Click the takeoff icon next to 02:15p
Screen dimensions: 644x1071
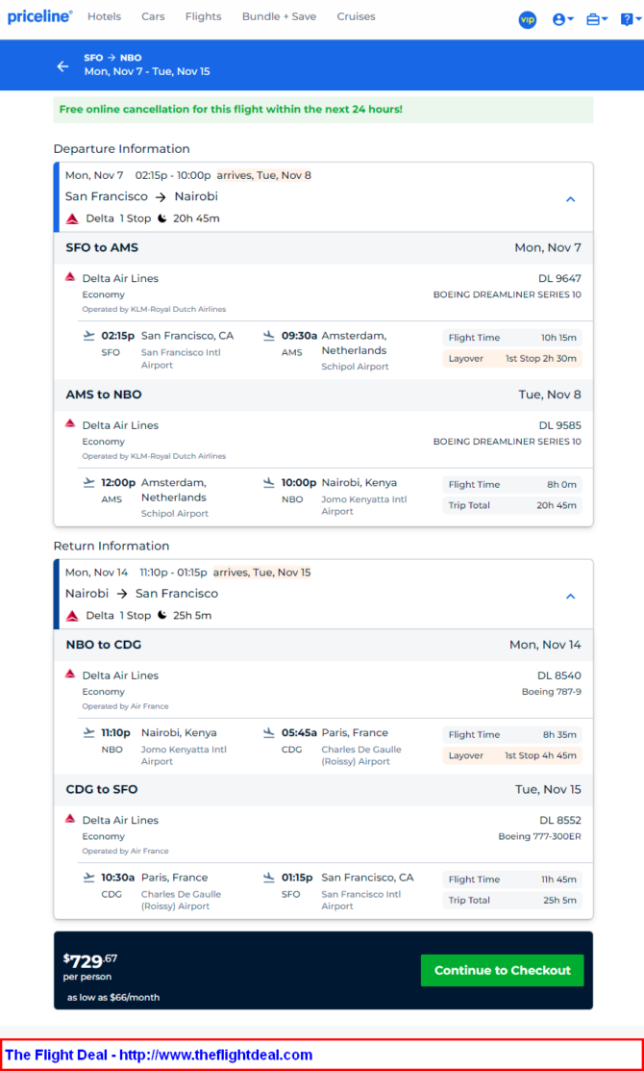pos(88,336)
